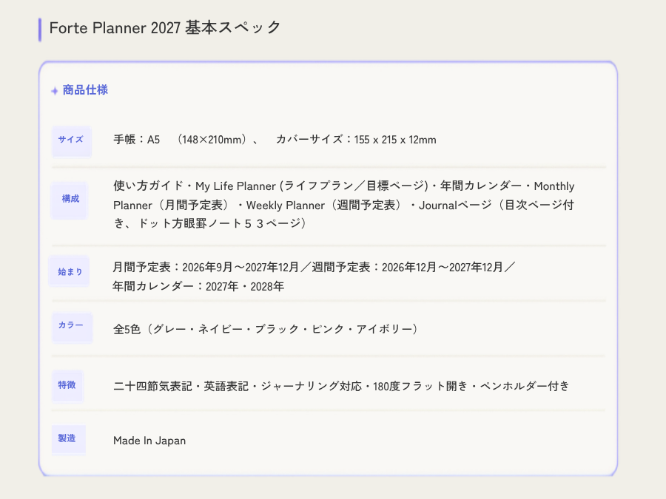The width and height of the screenshot is (666, 499).
Task: Click the 商品仕様 section heading
Action: (85, 90)
